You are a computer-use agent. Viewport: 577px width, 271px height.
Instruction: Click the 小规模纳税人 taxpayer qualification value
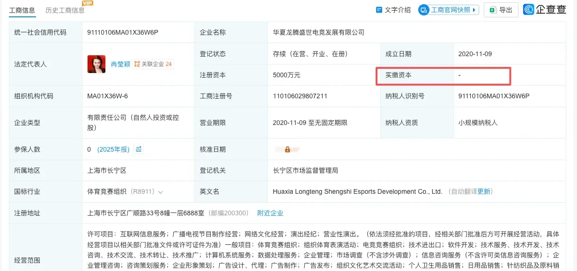pyautogui.click(x=478, y=123)
